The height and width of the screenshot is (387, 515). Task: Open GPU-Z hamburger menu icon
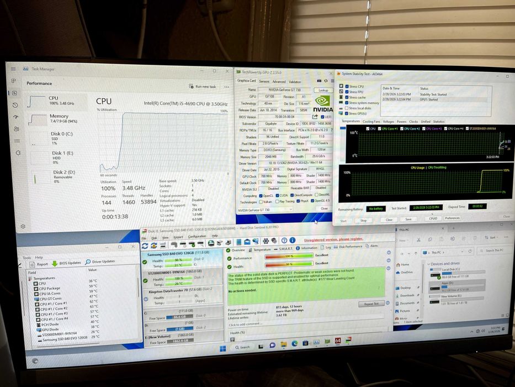(x=332, y=81)
